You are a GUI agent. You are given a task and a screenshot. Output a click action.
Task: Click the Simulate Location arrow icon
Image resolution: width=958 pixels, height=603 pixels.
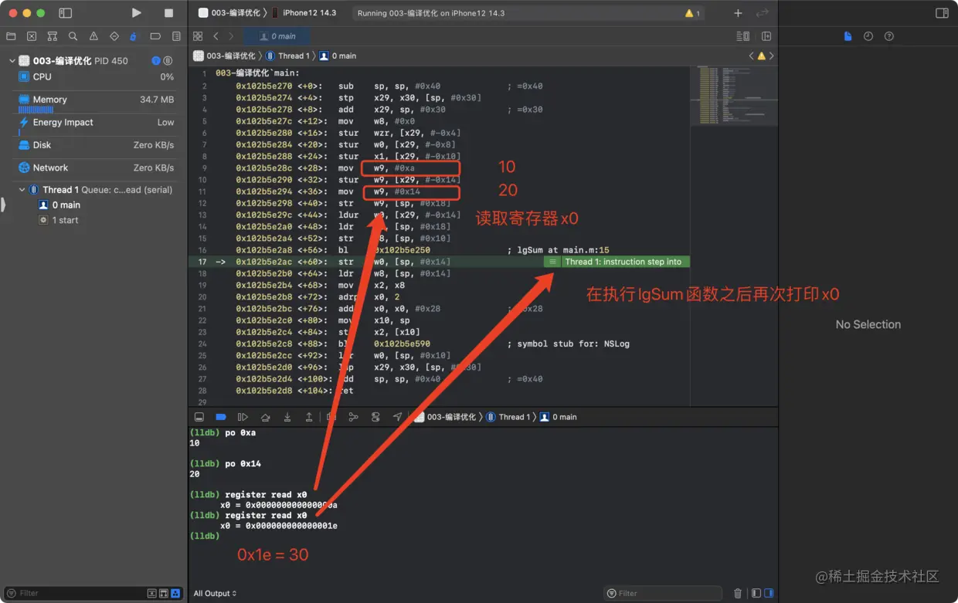397,417
